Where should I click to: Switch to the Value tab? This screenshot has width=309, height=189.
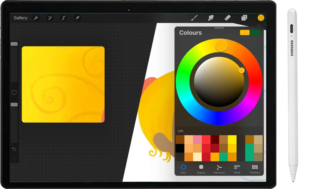[x=237, y=169]
